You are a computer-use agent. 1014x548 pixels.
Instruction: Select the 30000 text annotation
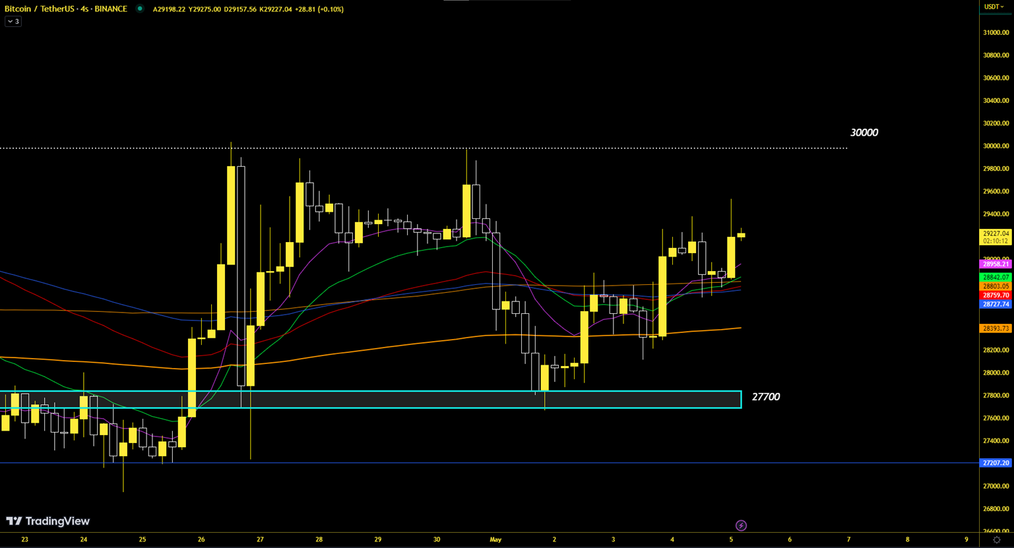pyautogui.click(x=864, y=133)
